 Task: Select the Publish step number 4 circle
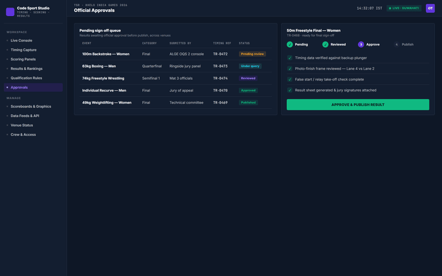click(x=397, y=44)
